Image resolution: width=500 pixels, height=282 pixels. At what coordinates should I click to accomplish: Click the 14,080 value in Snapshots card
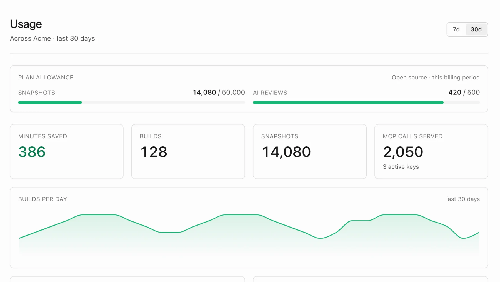[286, 152]
